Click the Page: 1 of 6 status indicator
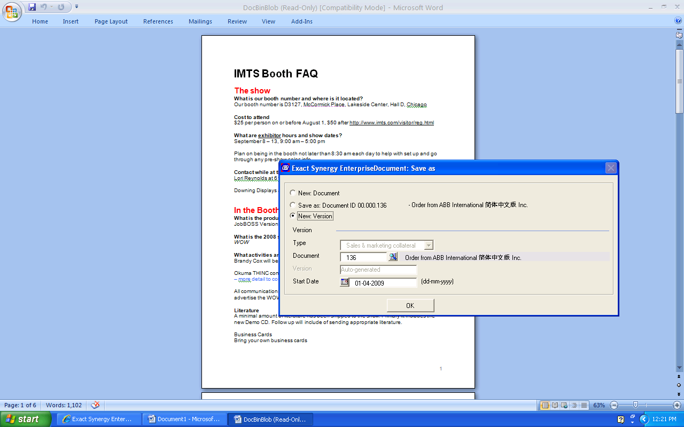684x427 pixels. coord(20,405)
